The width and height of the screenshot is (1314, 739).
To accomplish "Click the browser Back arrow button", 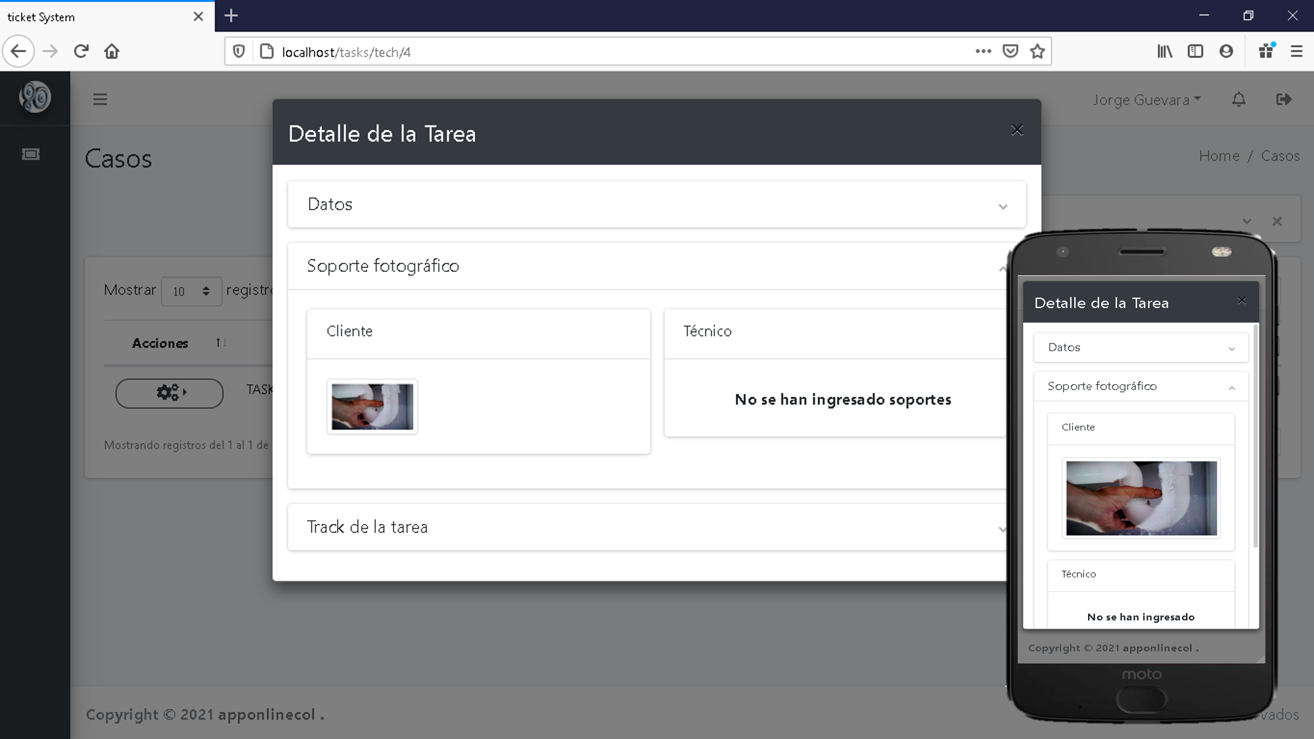I will 18,51.
